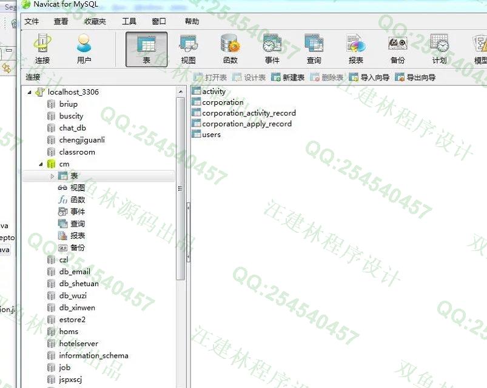Select 函数 under cm database
The image size is (487, 388).
(x=78, y=199)
